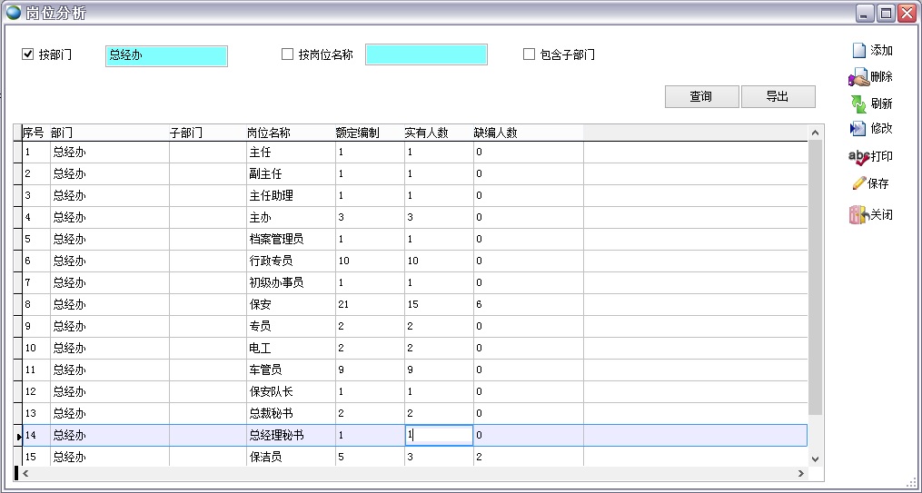This screenshot has height=493, width=922.
Task: Click the 打印 (Print) icon
Action: (858, 157)
